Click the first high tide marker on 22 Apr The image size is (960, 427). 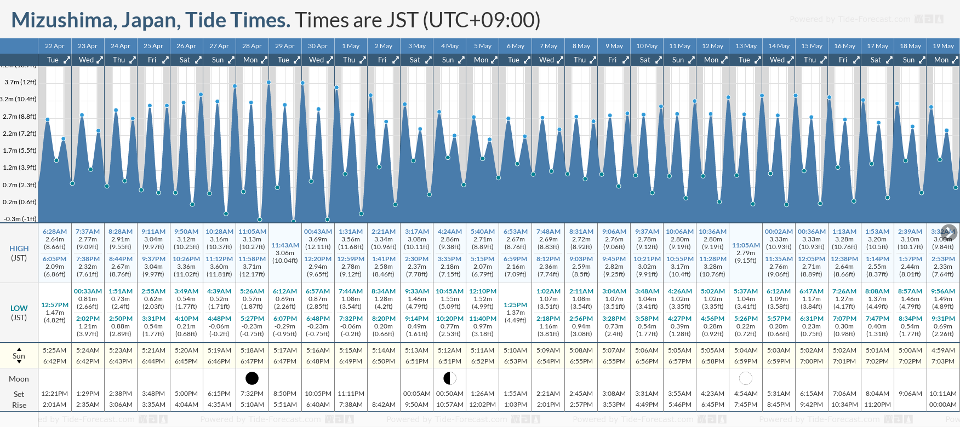click(x=48, y=119)
